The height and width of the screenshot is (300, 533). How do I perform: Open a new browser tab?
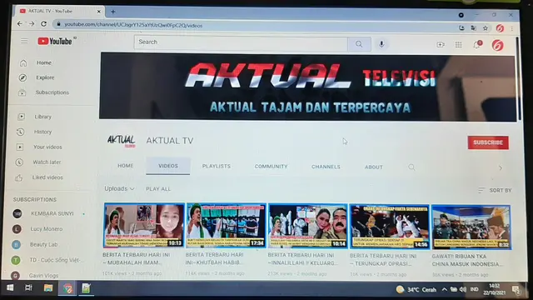pos(113,12)
